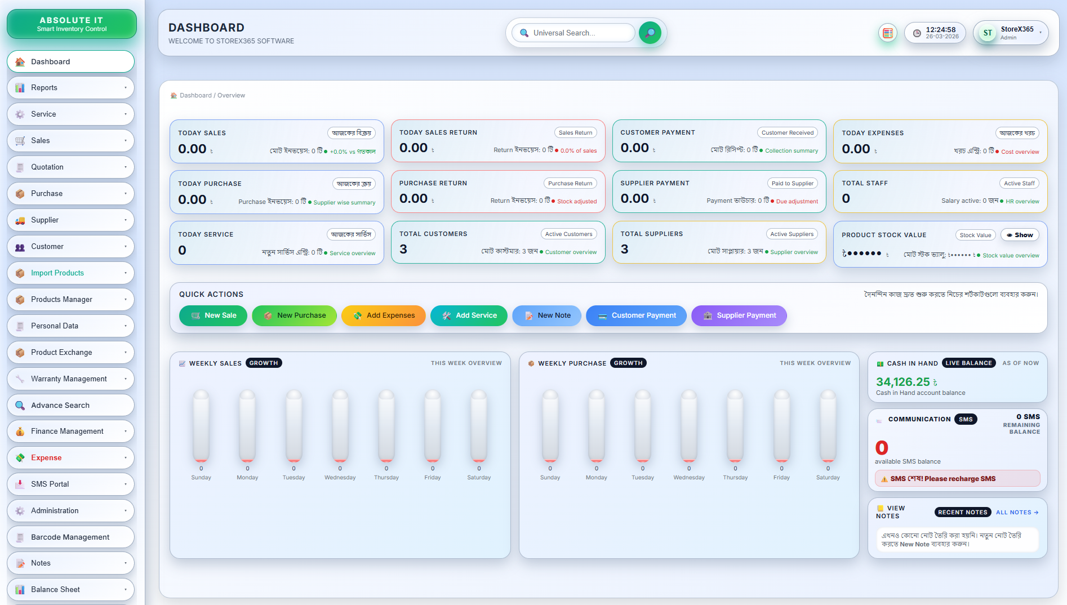Image resolution: width=1067 pixels, height=605 pixels.
Task: Expand the Finance Management section
Action: 70,431
